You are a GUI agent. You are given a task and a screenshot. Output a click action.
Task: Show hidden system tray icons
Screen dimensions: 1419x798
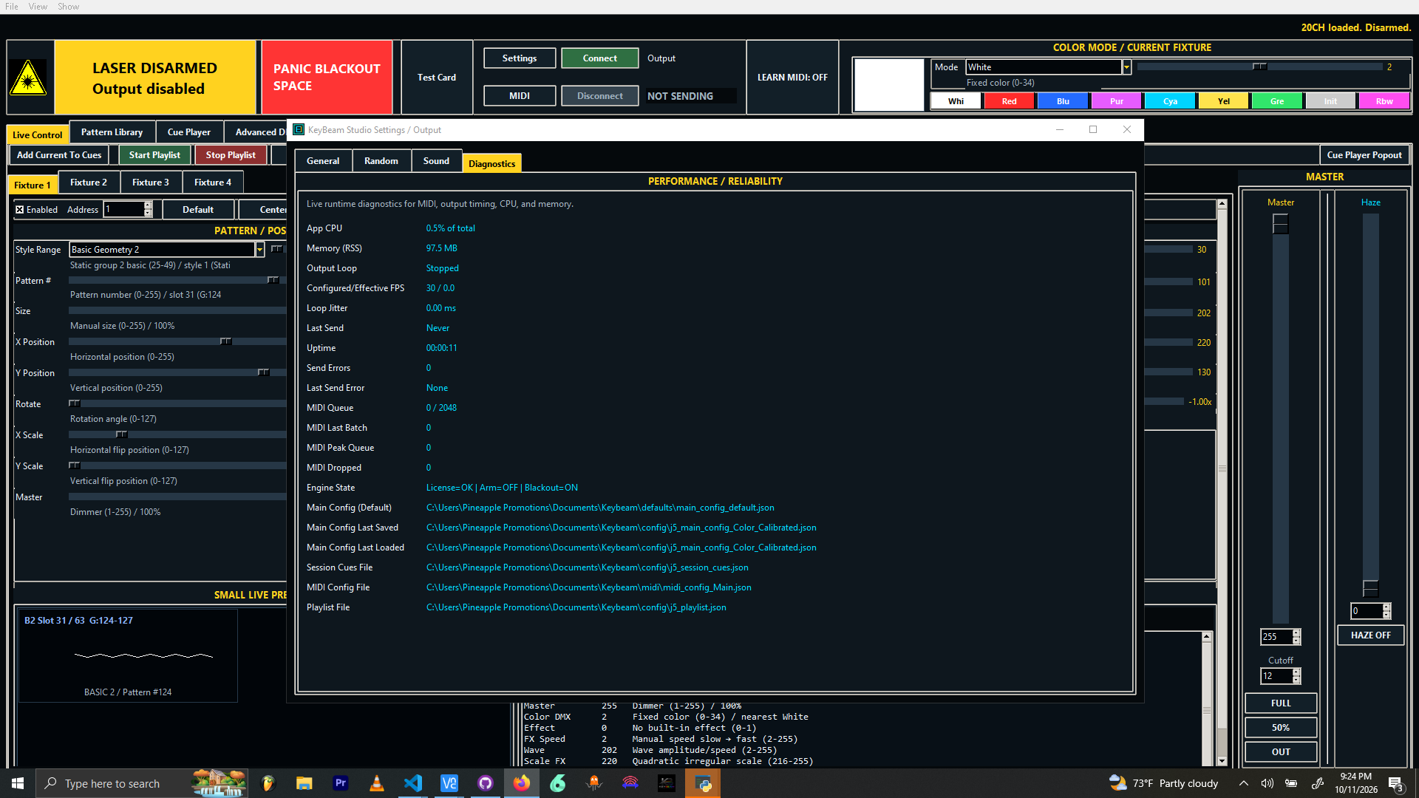(1244, 783)
